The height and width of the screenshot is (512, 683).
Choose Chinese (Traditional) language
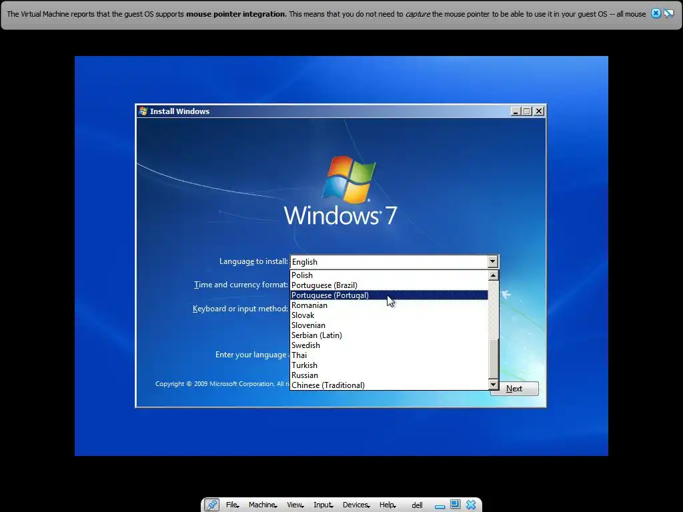[389, 385]
